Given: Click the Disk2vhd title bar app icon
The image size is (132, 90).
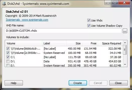Looking at the screenshot, I should (x=4, y=4).
